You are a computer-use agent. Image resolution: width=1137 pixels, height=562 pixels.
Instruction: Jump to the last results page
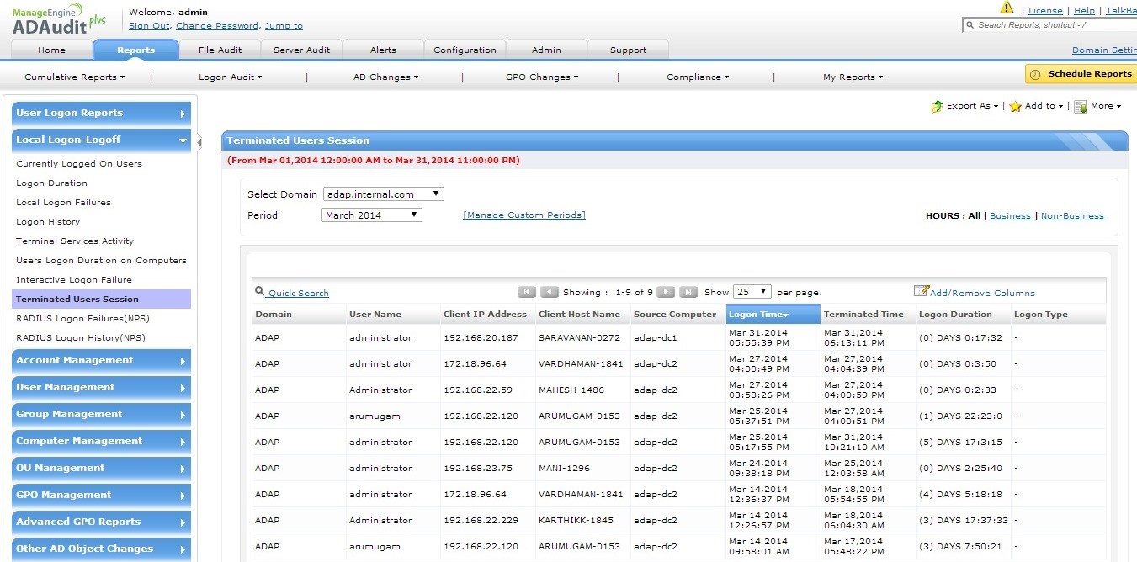(688, 292)
